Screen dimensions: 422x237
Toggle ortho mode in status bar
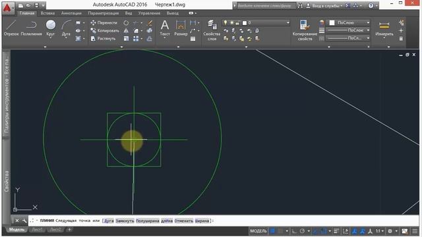(294, 231)
